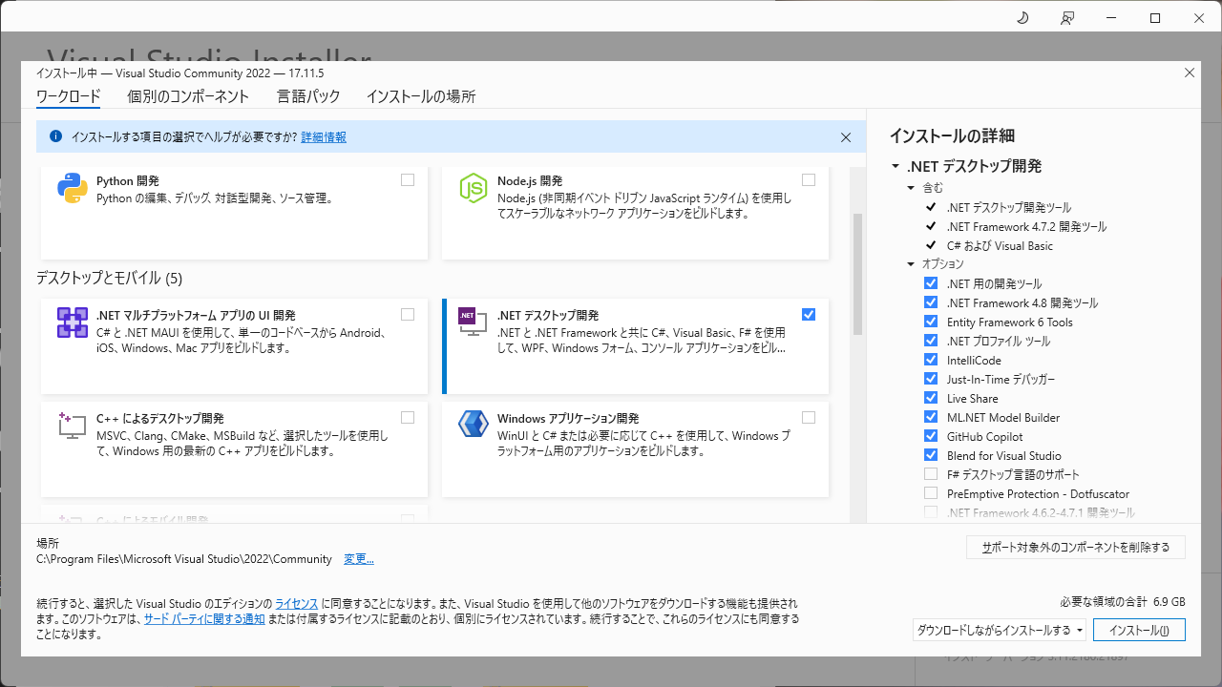Select C# および Visual Basic included item
The height and width of the screenshot is (687, 1222).
point(1000,245)
